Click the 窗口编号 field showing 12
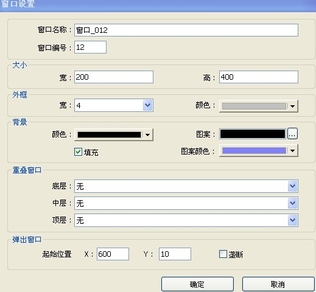 pos(90,47)
